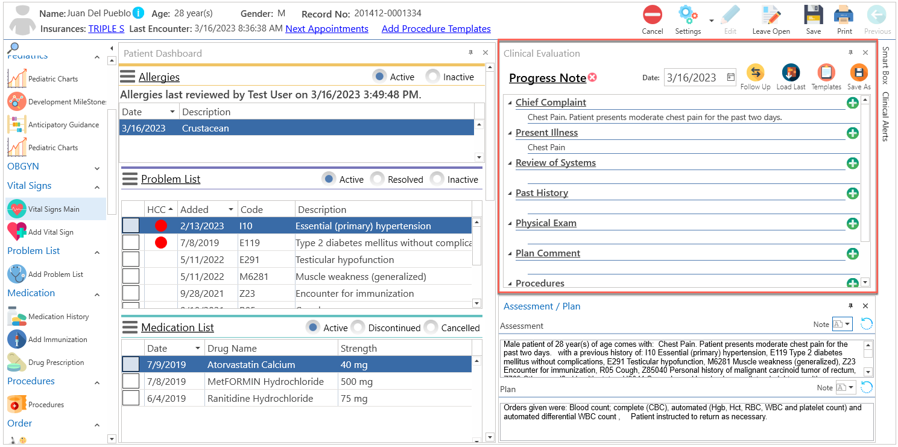Add a Chief Complaint entry with the green plus
This screenshot has width=898, height=447.
pyautogui.click(x=852, y=103)
